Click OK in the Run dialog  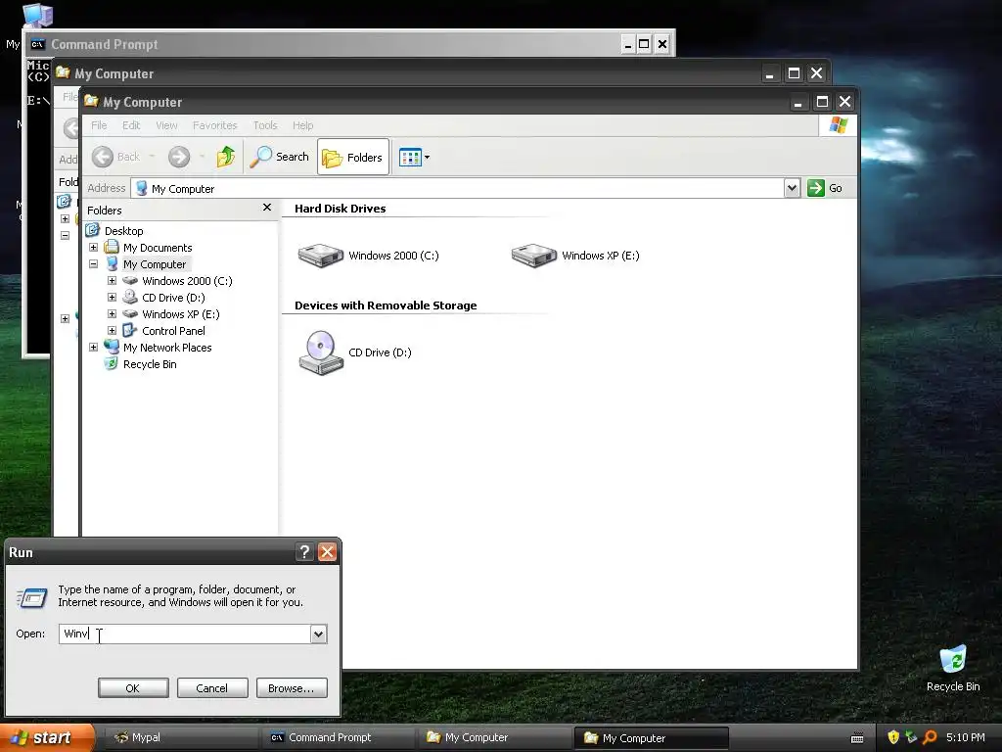click(x=133, y=688)
